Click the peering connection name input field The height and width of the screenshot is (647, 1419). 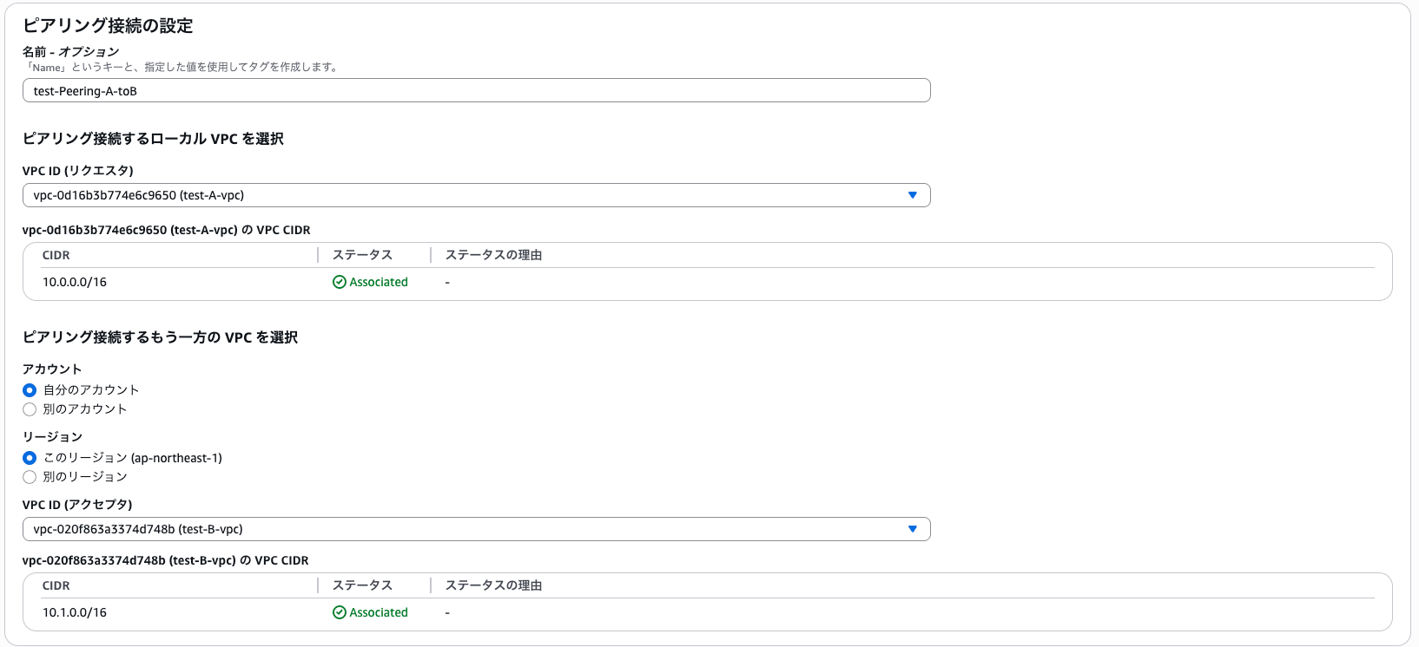[476, 91]
